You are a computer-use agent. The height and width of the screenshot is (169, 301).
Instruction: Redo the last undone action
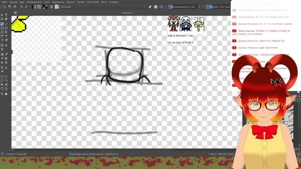pyautogui.click(x=26, y=7)
